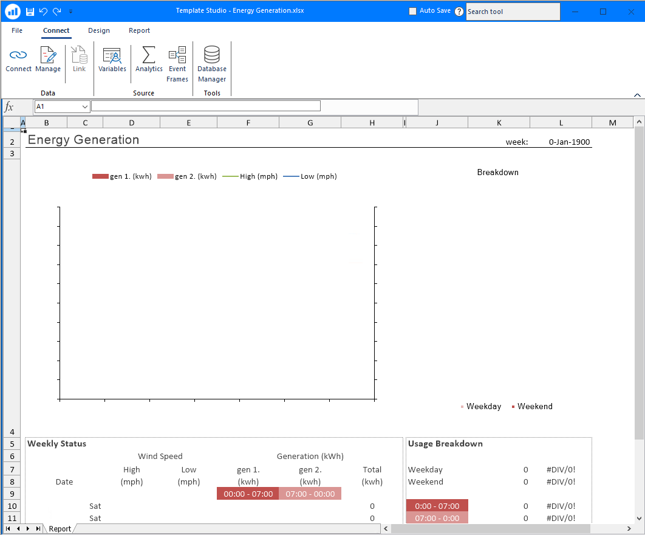Viewport: 645px width, 535px height.
Task: Click the horizontal scrollbar left arrow
Action: pos(386,528)
